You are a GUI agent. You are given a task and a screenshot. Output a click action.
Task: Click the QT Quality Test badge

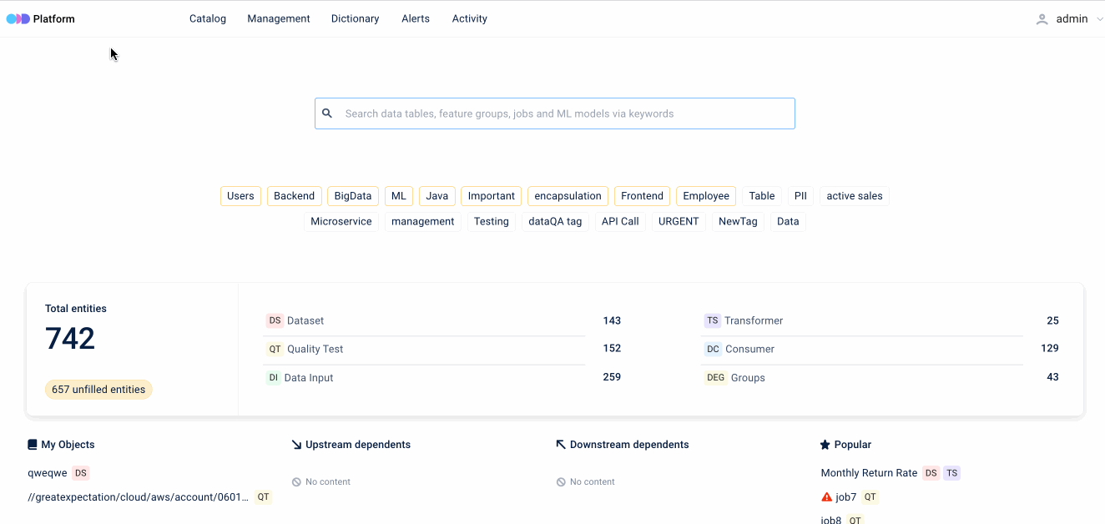[x=275, y=349]
